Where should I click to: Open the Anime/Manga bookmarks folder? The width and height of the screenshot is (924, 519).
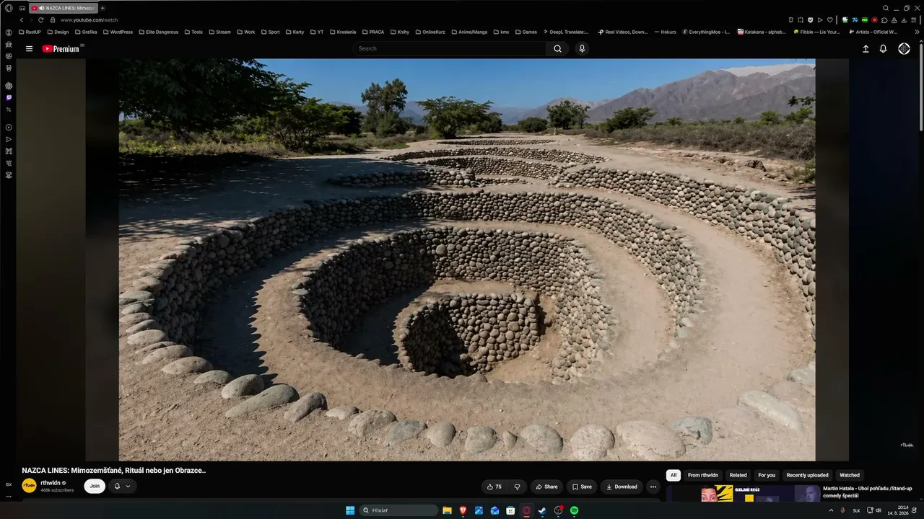coord(468,32)
